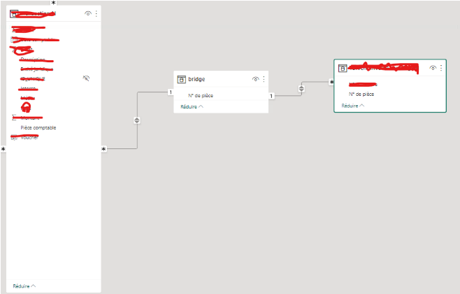Click cross-filter direction icon on left-to-bridge relationship
The height and width of the screenshot is (294, 460).
(137, 120)
